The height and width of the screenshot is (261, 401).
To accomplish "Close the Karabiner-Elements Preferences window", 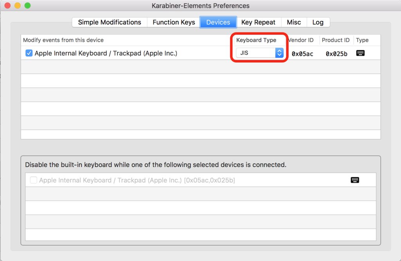I will tap(7, 5).
